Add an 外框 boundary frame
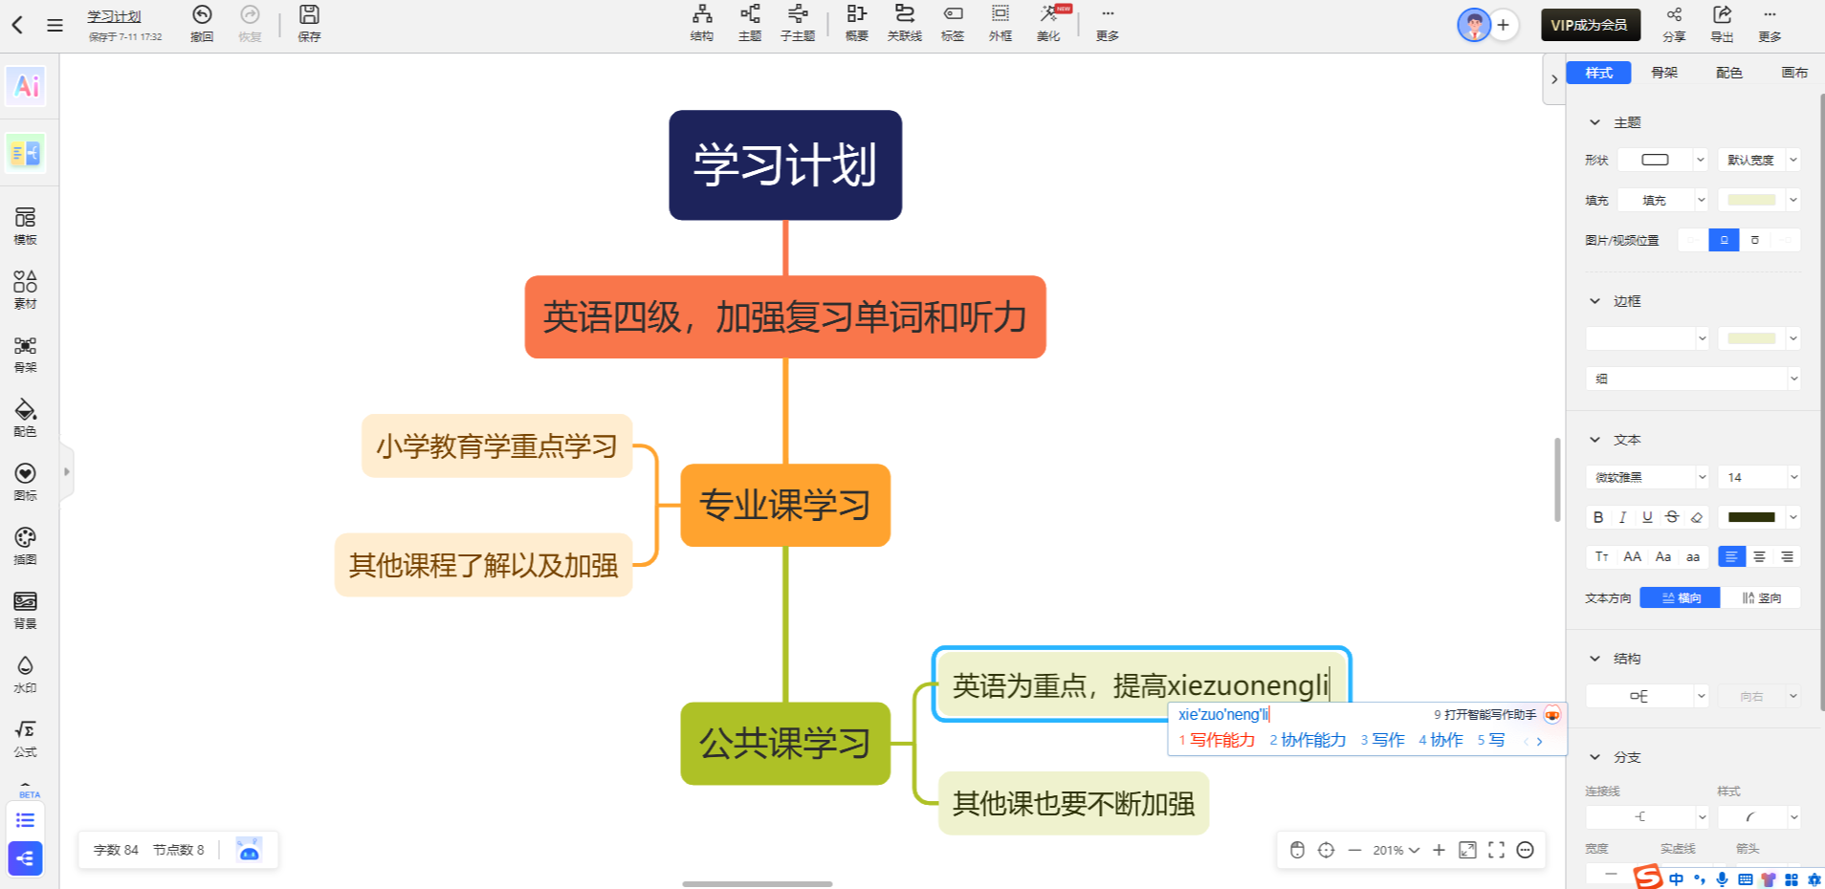This screenshot has width=1825, height=889. (1000, 23)
